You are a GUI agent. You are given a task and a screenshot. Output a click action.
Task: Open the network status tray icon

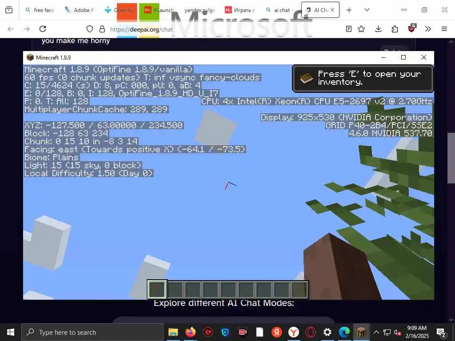387,332
